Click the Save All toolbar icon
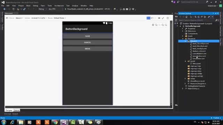Screen dimensions: 223x125 click(24, 9)
